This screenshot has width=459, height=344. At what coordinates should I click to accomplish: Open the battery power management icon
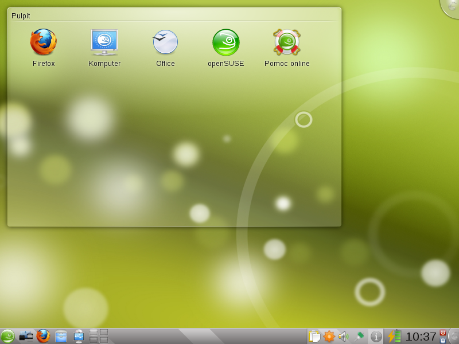(395, 337)
